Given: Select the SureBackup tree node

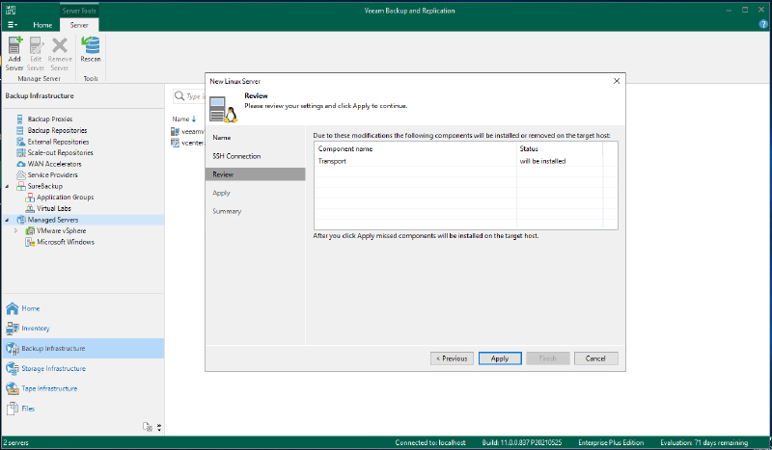Looking at the screenshot, I should [44, 186].
